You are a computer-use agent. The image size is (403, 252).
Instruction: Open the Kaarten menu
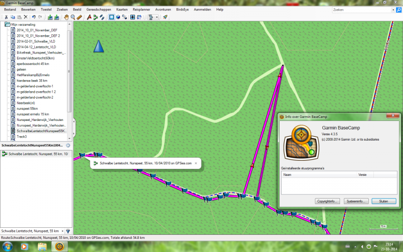tap(122, 10)
